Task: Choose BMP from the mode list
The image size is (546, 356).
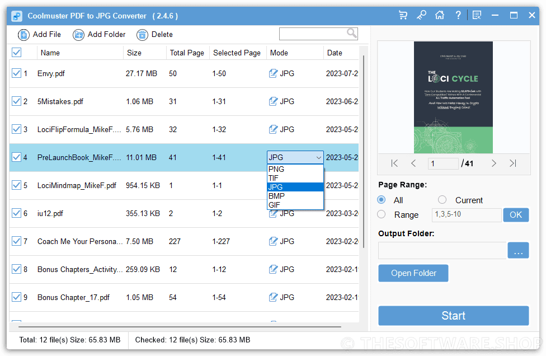Action: 295,196
